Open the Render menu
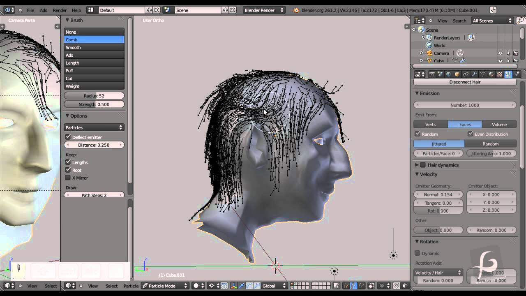The width and height of the screenshot is (526, 296). [x=60, y=10]
